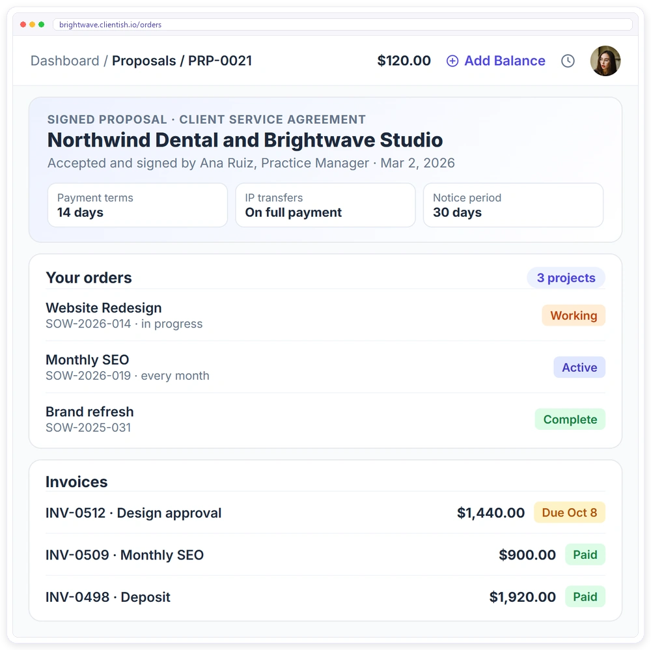Navigate to Proposals breadcrumb
The width and height of the screenshot is (651, 650).
(x=144, y=61)
